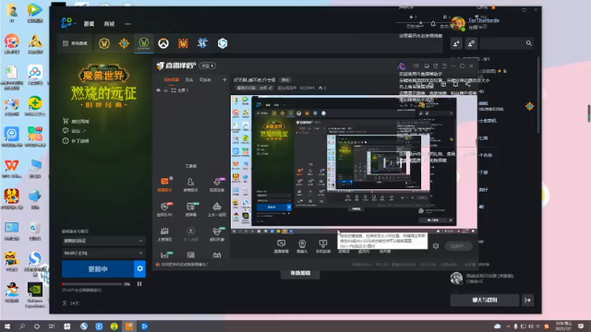The image size is (591, 332).
Task: Click the add friend icon
Action: (x=456, y=43)
